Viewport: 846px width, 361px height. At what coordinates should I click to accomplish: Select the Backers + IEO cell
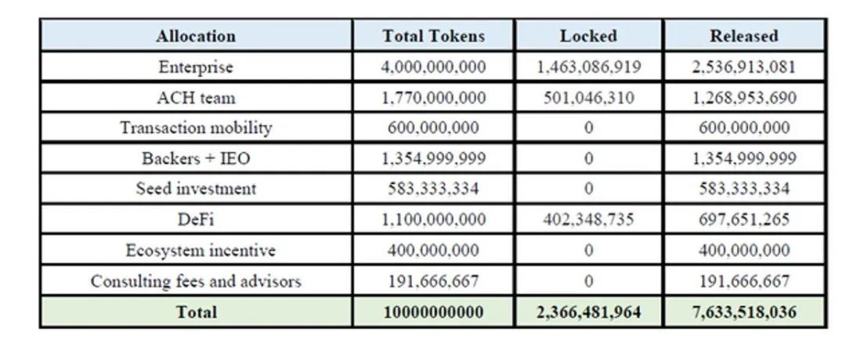[x=195, y=158]
